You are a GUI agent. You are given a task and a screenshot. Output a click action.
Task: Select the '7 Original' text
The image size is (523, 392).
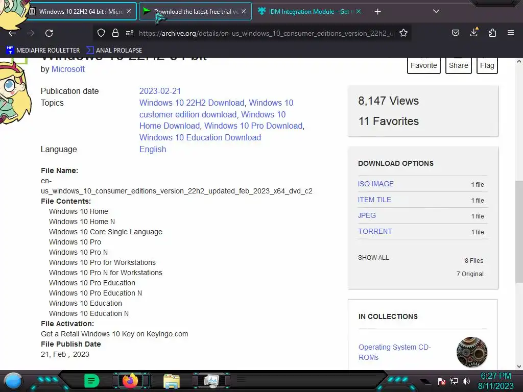click(470, 274)
